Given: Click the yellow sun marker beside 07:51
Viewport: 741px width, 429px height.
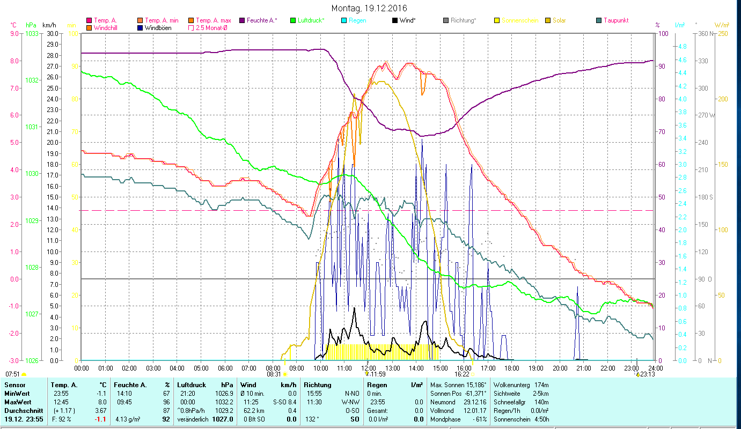Looking at the screenshot, I should (24, 374).
